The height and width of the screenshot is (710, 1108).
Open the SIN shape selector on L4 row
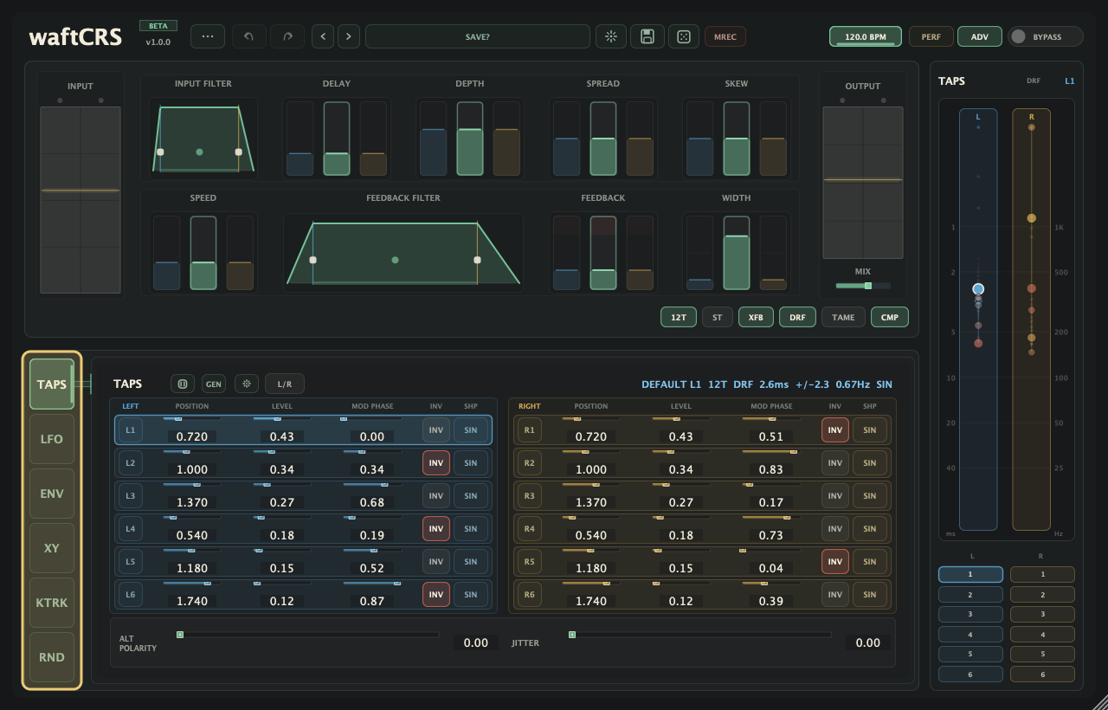471,529
